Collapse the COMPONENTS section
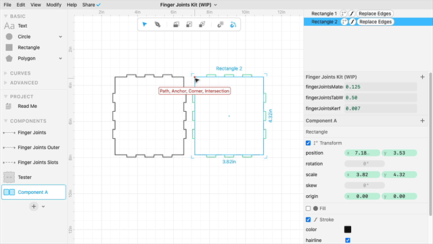This screenshot has width=433, height=244. (5, 121)
